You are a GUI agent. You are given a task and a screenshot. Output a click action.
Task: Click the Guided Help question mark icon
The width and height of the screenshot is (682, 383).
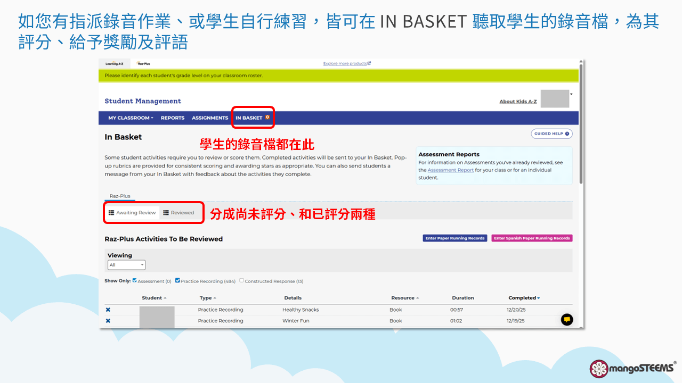[x=567, y=134]
